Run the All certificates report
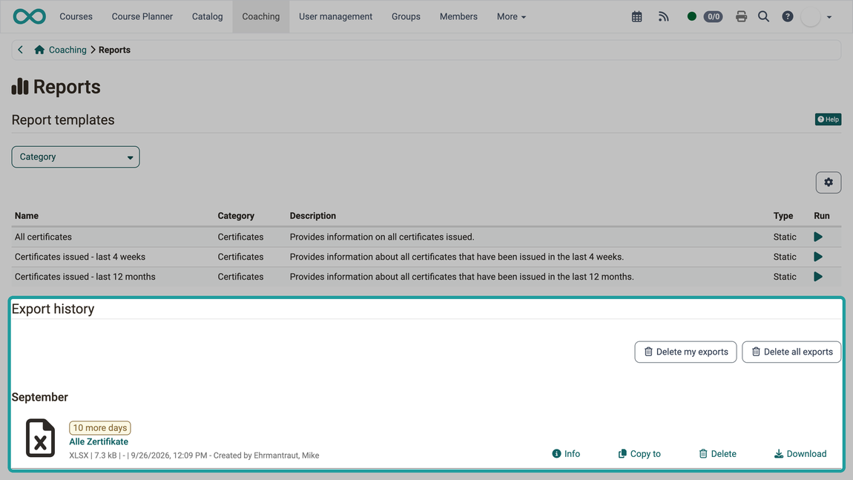This screenshot has height=480, width=853. pos(817,237)
